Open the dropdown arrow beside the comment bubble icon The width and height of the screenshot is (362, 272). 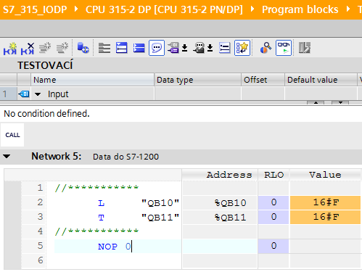(210, 48)
